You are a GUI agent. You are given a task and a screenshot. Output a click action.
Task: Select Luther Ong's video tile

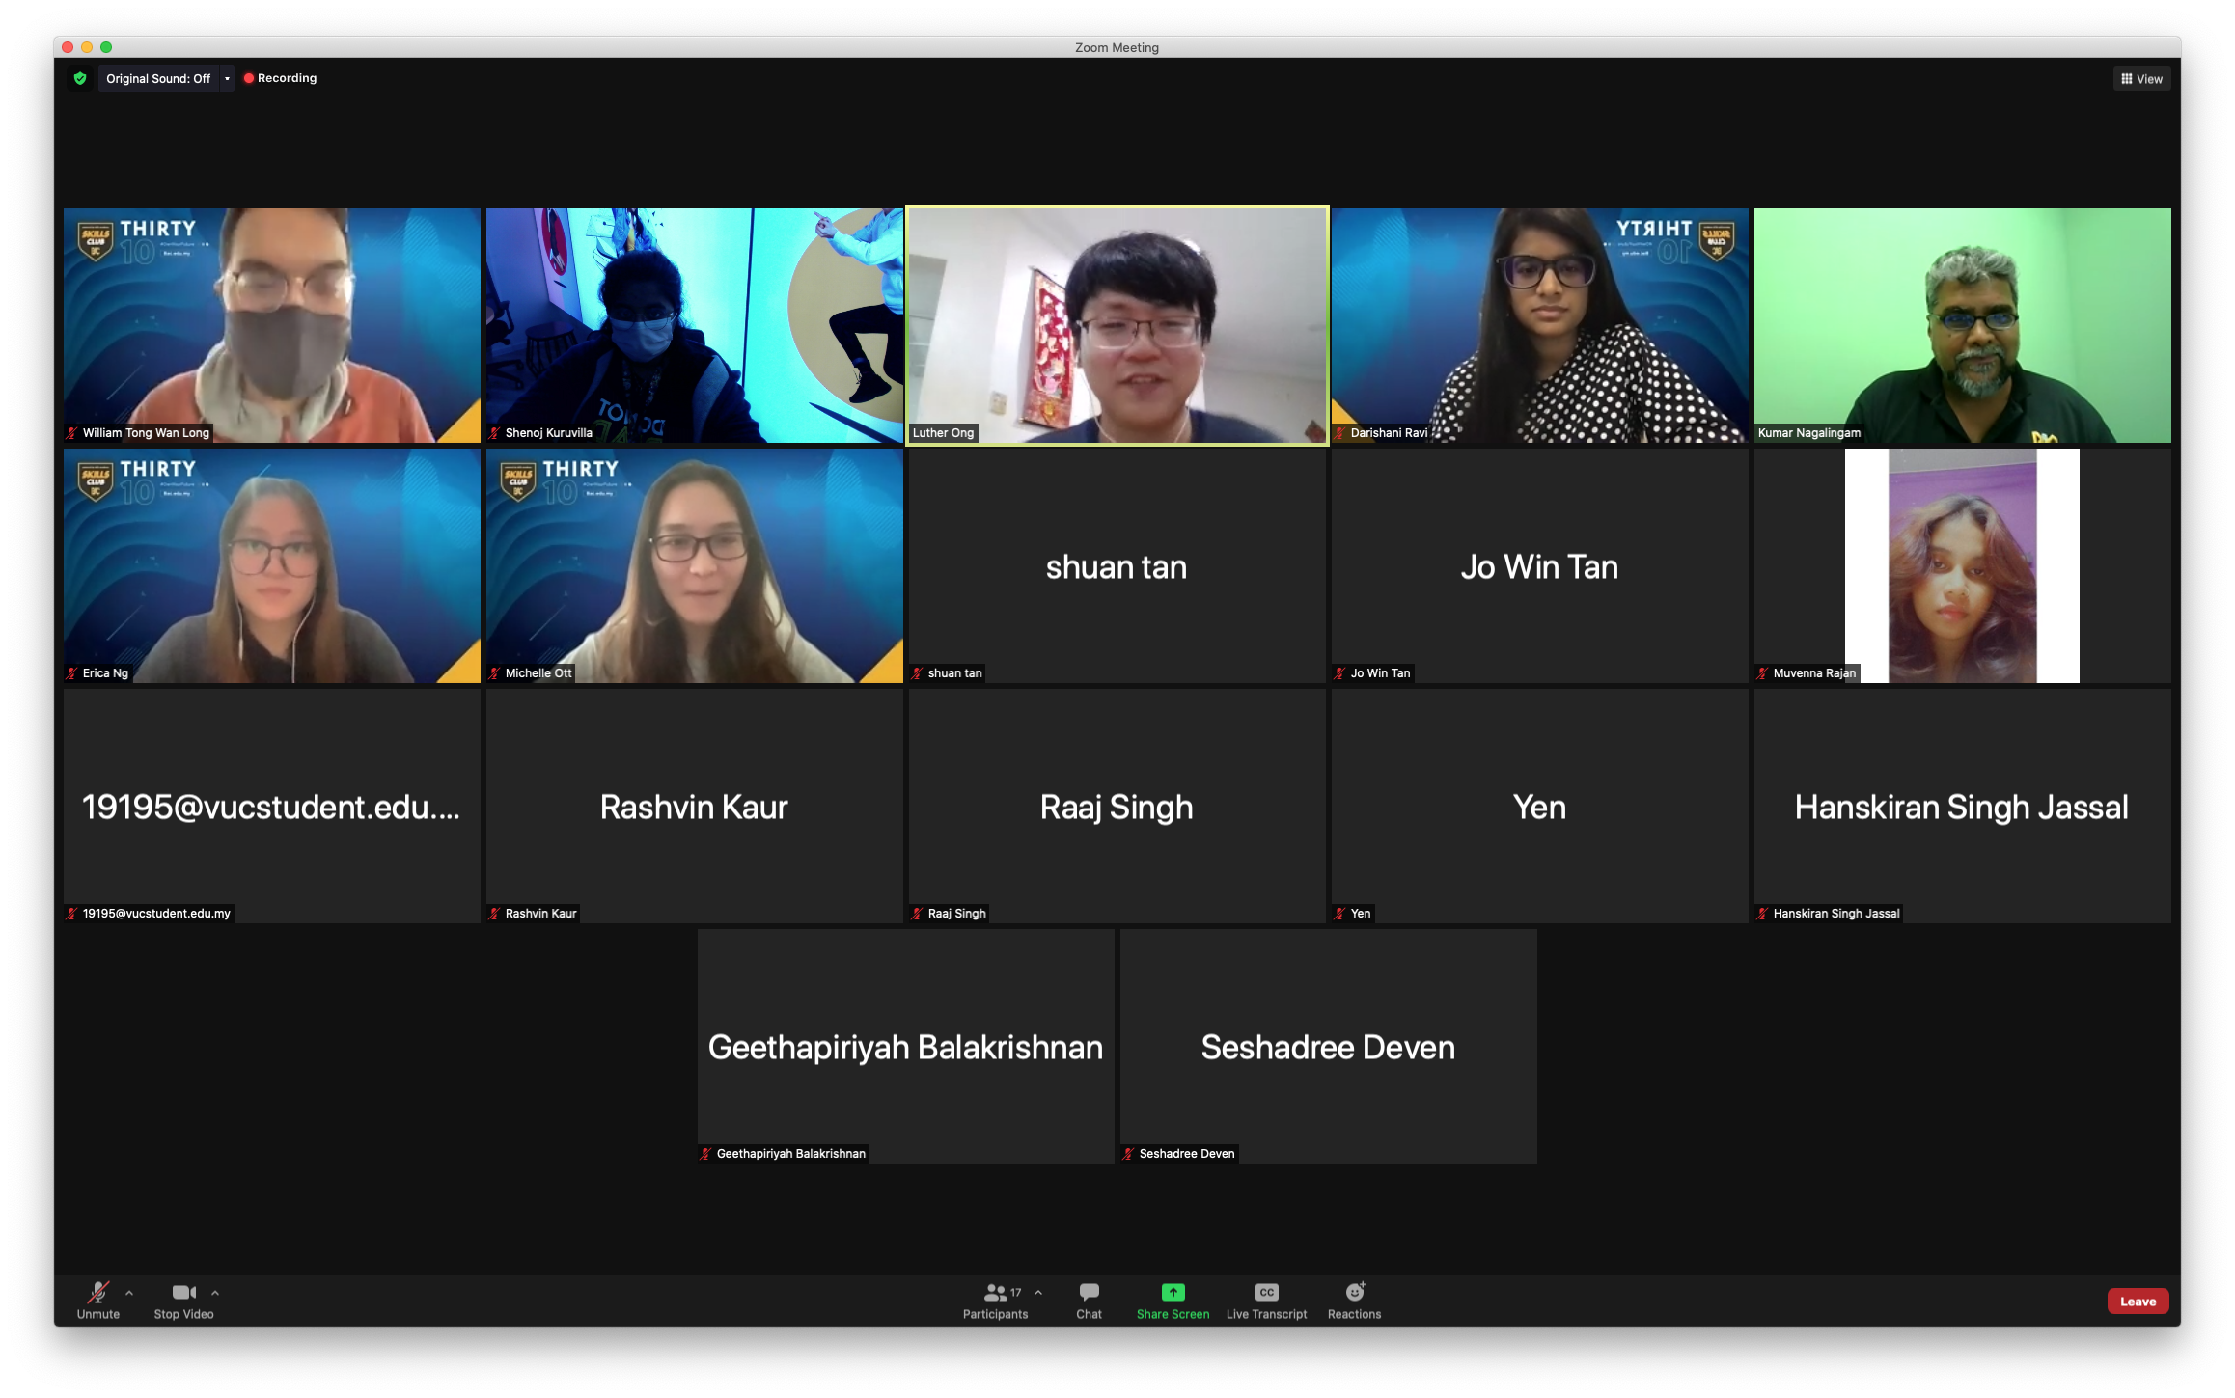[1117, 325]
